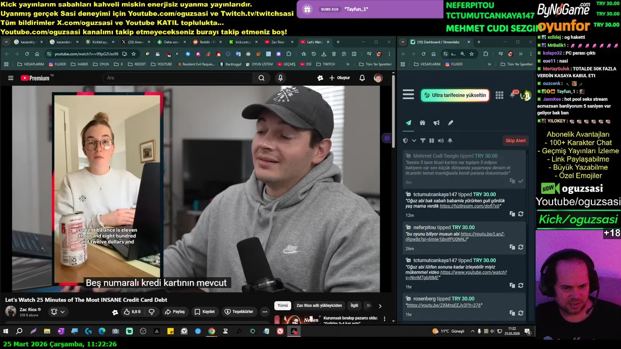Save the video with Kaydet

tap(204, 312)
